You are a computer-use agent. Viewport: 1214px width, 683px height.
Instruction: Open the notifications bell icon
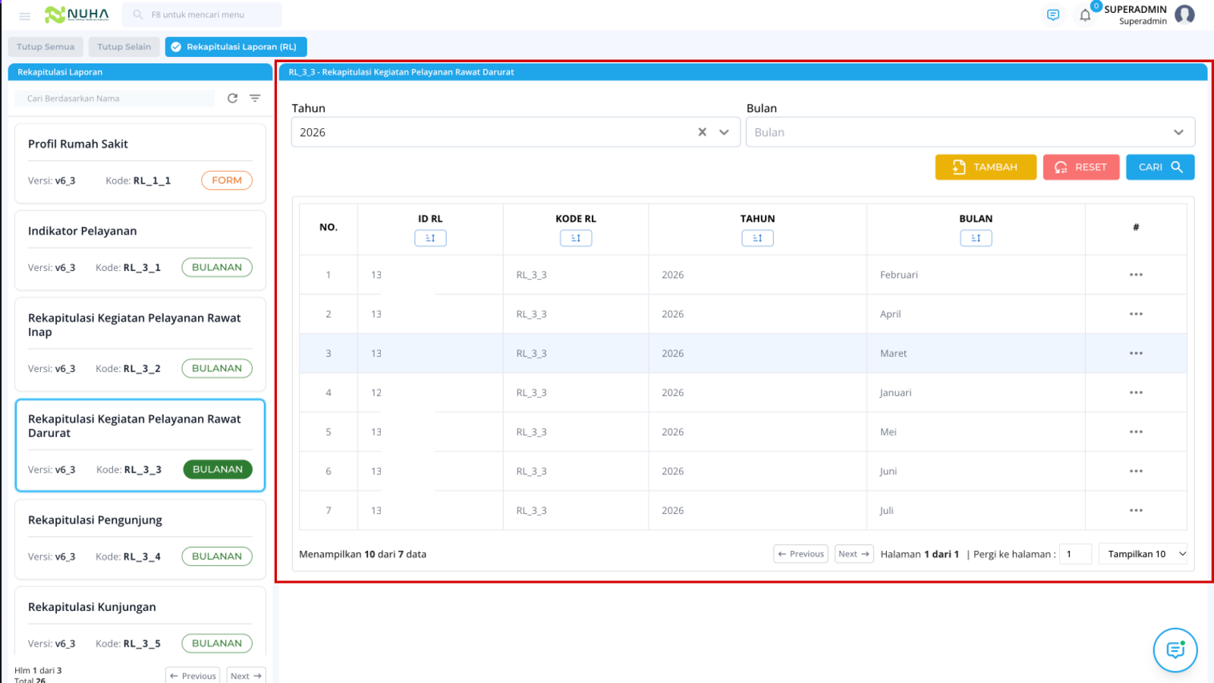(x=1085, y=15)
